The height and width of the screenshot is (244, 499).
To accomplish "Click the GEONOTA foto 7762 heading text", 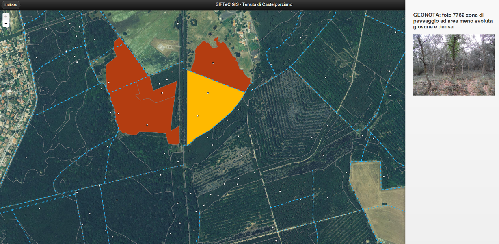I will pyautogui.click(x=454, y=21).
